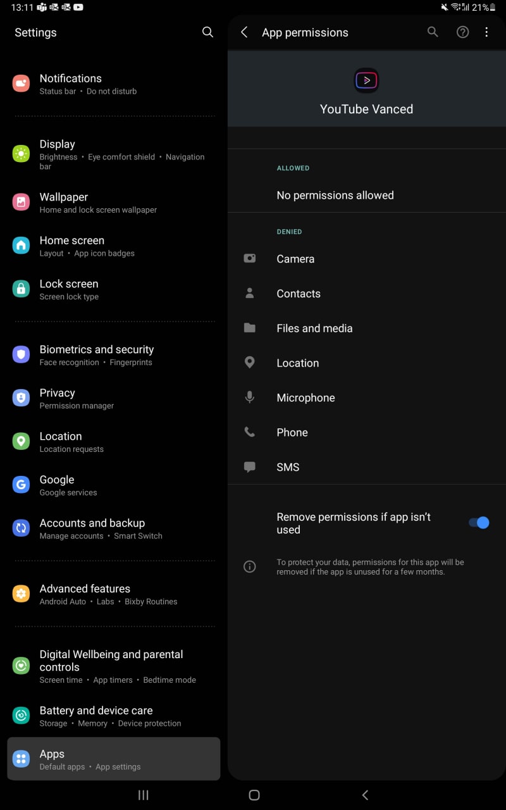
Task: Tap the Display sun icon
Action: pos(22,154)
